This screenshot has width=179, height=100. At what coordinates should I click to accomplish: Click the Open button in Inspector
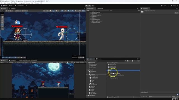(x=176, y=13)
